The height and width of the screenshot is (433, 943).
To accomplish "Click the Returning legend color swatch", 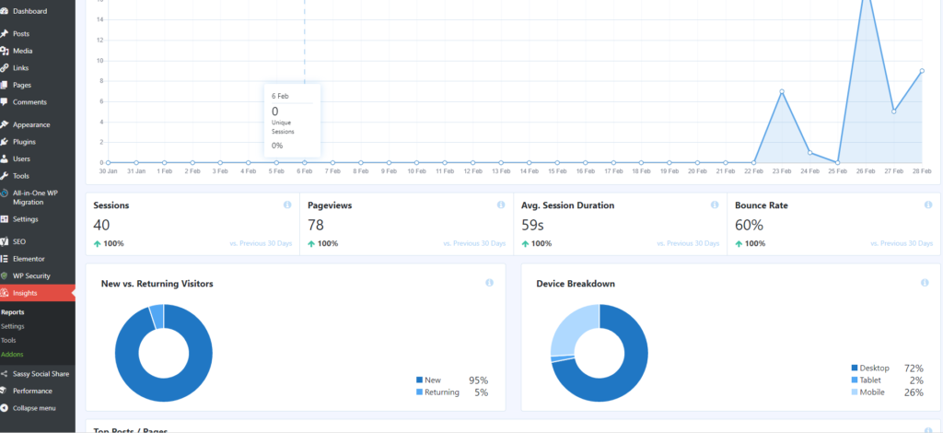I will coord(419,392).
